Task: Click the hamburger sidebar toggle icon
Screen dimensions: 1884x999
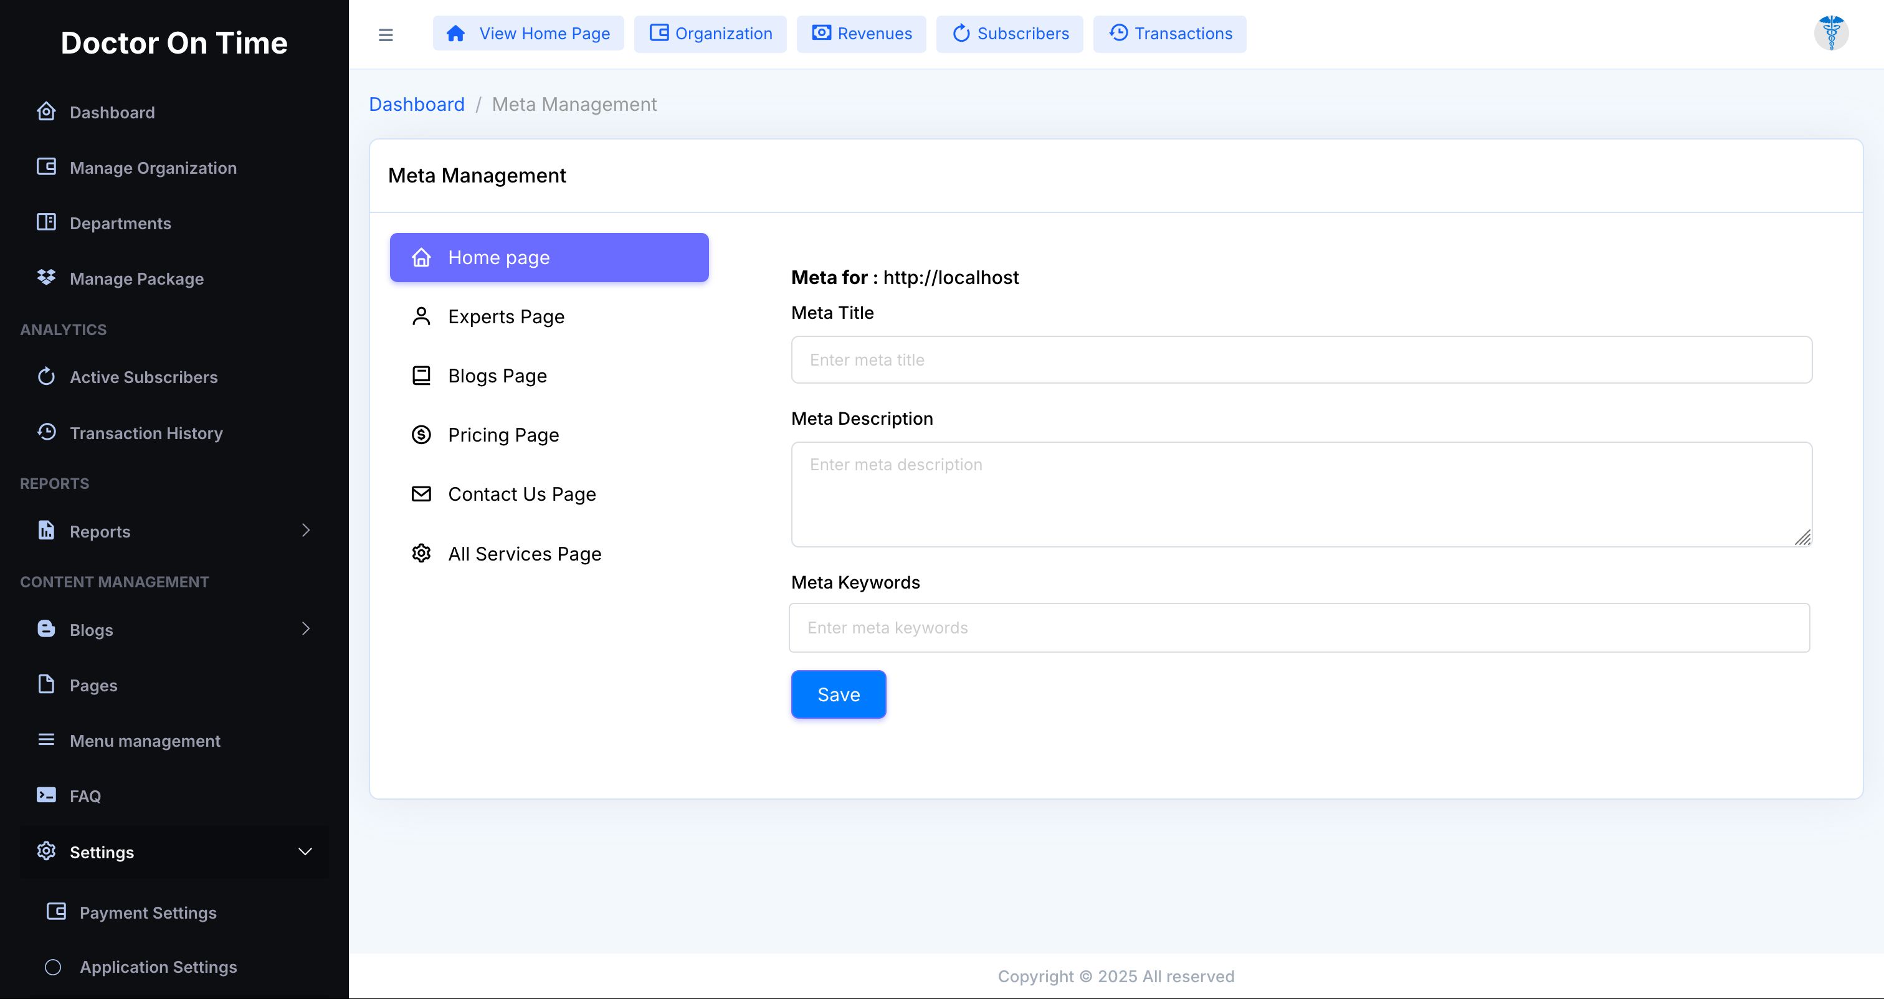Action: 386,34
